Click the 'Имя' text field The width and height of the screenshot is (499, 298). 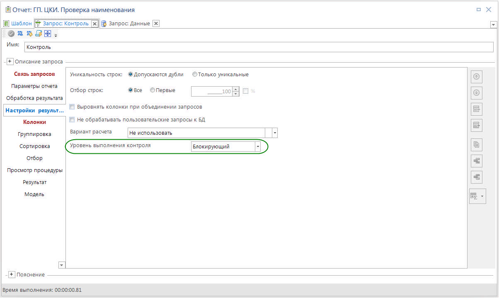click(x=259, y=47)
